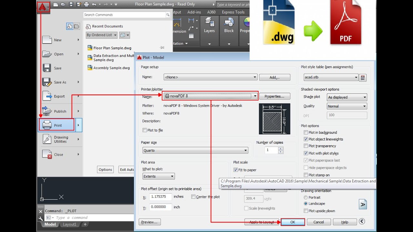The height and width of the screenshot is (232, 413).
Task: Switch to the A360 ribbon tab
Action: (x=211, y=12)
